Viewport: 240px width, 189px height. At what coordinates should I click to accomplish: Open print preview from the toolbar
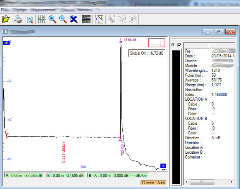click(x=29, y=19)
